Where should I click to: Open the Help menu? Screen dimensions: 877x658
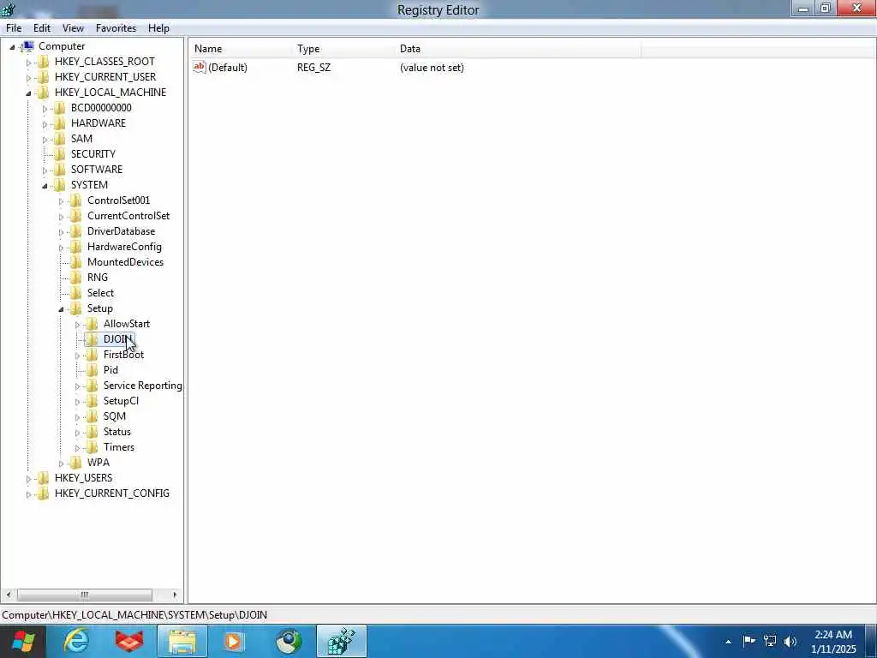coord(158,28)
